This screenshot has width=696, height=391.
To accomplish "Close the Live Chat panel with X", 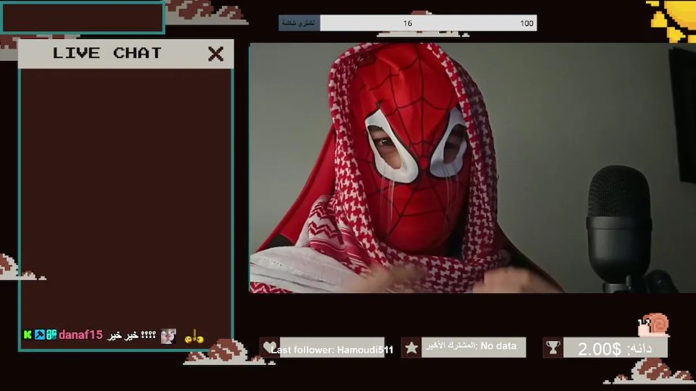I will coord(216,54).
